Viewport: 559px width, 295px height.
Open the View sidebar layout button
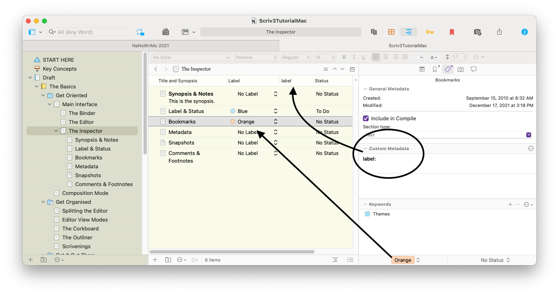(x=32, y=32)
